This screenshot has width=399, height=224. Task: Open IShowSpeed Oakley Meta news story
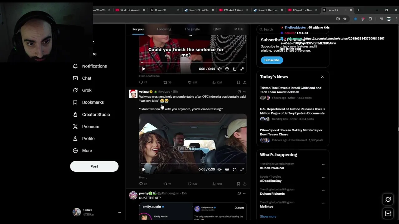[x=293, y=135]
